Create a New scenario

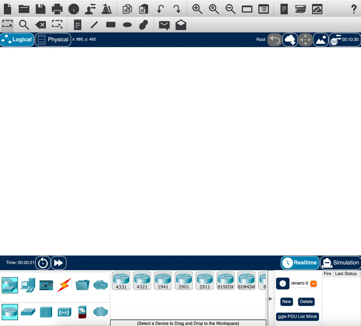coord(286,302)
